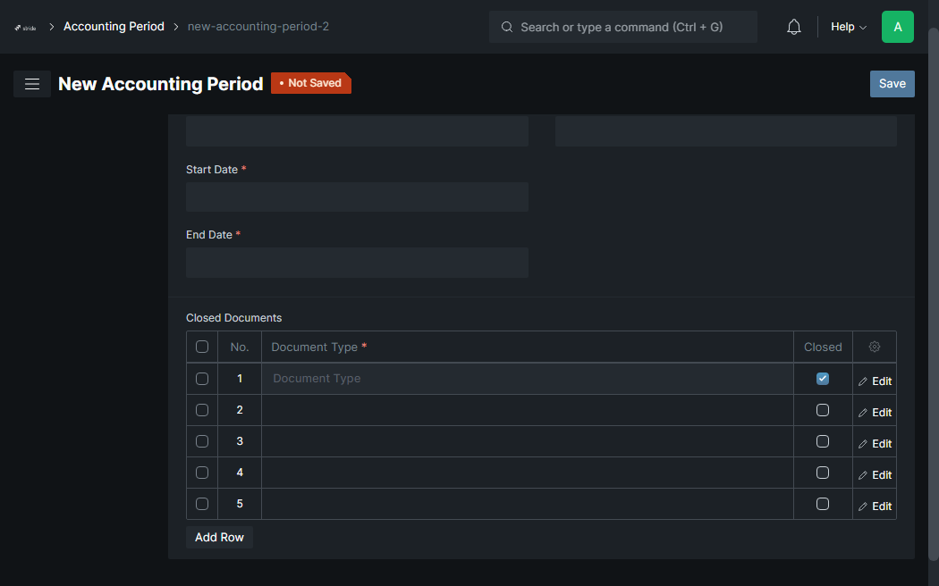939x586 pixels.
Task: Go to Accounting Period breadcrumb
Action: point(114,26)
